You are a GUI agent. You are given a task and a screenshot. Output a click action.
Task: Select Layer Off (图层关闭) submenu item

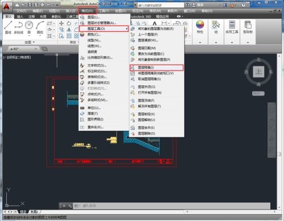pos(157,87)
